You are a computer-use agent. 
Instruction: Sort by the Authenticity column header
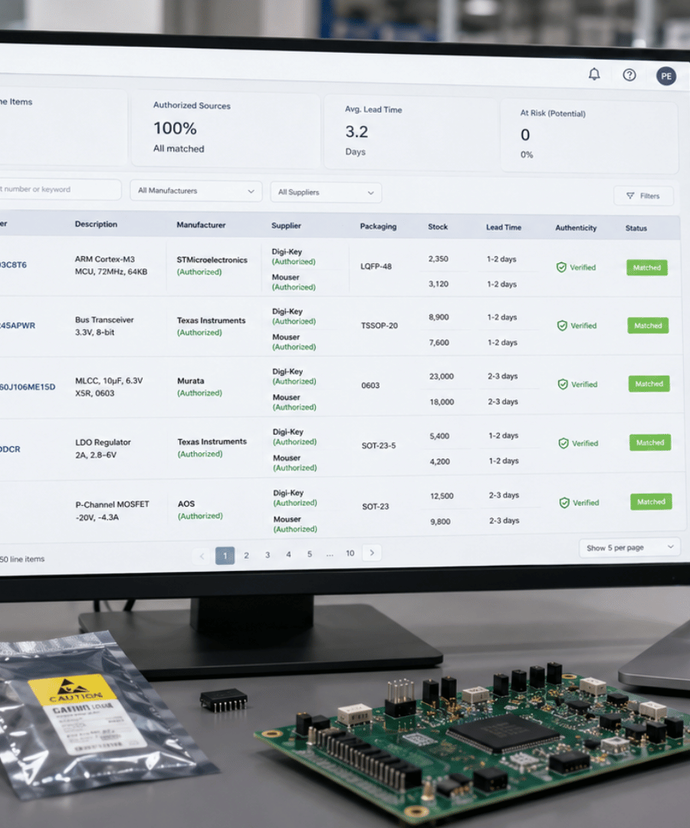coord(576,228)
